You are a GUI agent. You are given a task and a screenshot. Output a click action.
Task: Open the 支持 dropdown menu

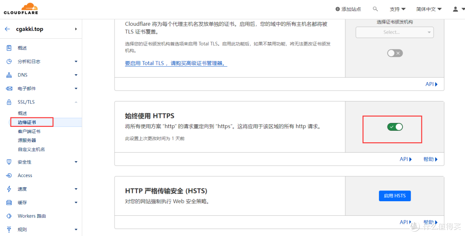tap(398, 9)
